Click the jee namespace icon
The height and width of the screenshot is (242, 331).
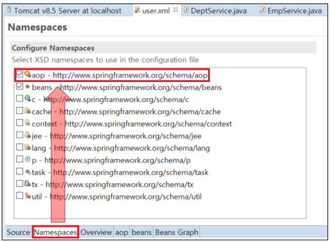pyautogui.click(x=28, y=135)
